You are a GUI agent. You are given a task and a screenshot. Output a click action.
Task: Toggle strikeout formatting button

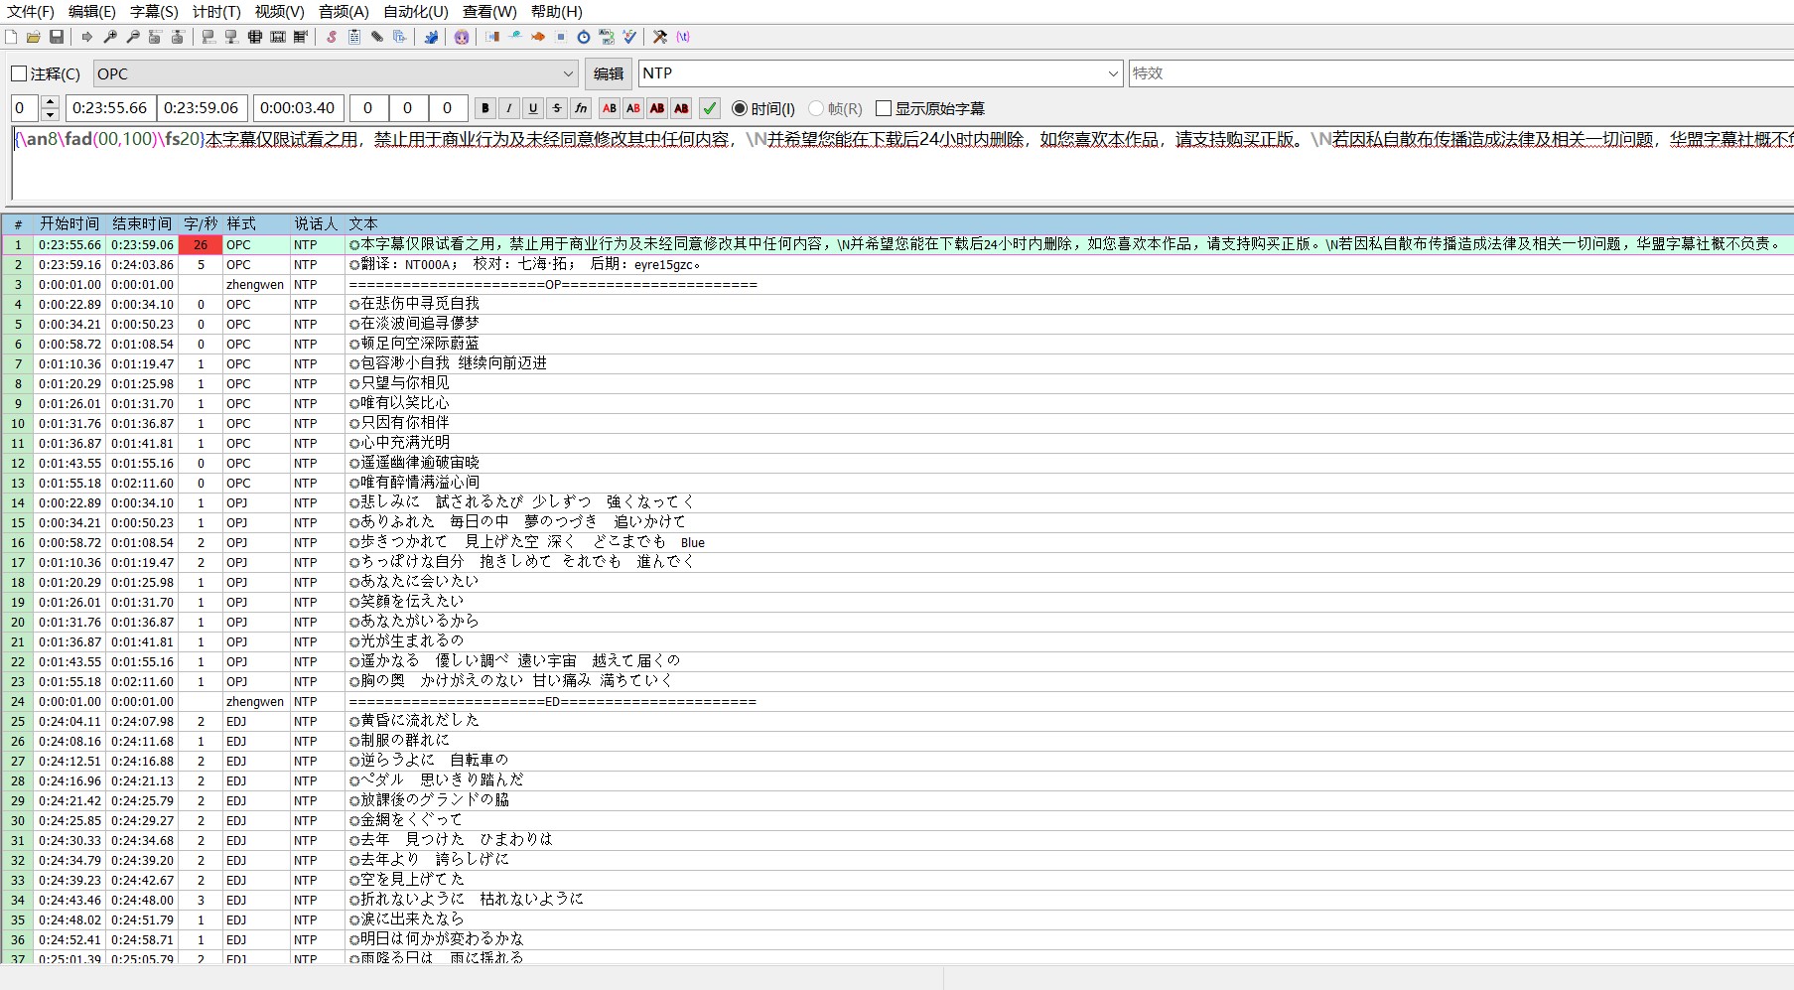click(x=557, y=108)
